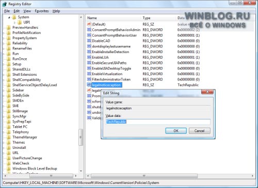Viewport: 258px width, 188px height.
Task: Click the Reliability folder icon
Action: 9,43
